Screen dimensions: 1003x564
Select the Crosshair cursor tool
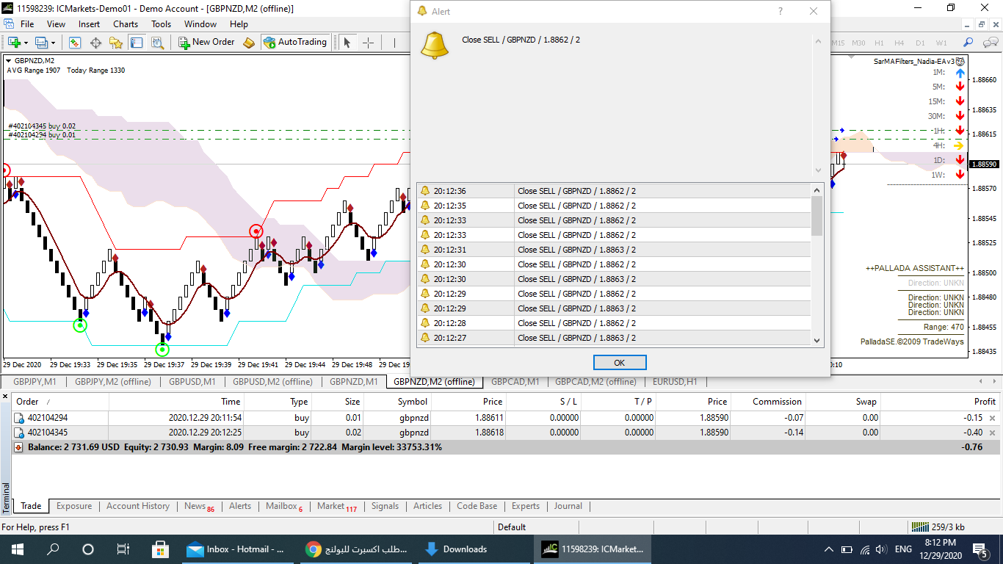pos(368,43)
